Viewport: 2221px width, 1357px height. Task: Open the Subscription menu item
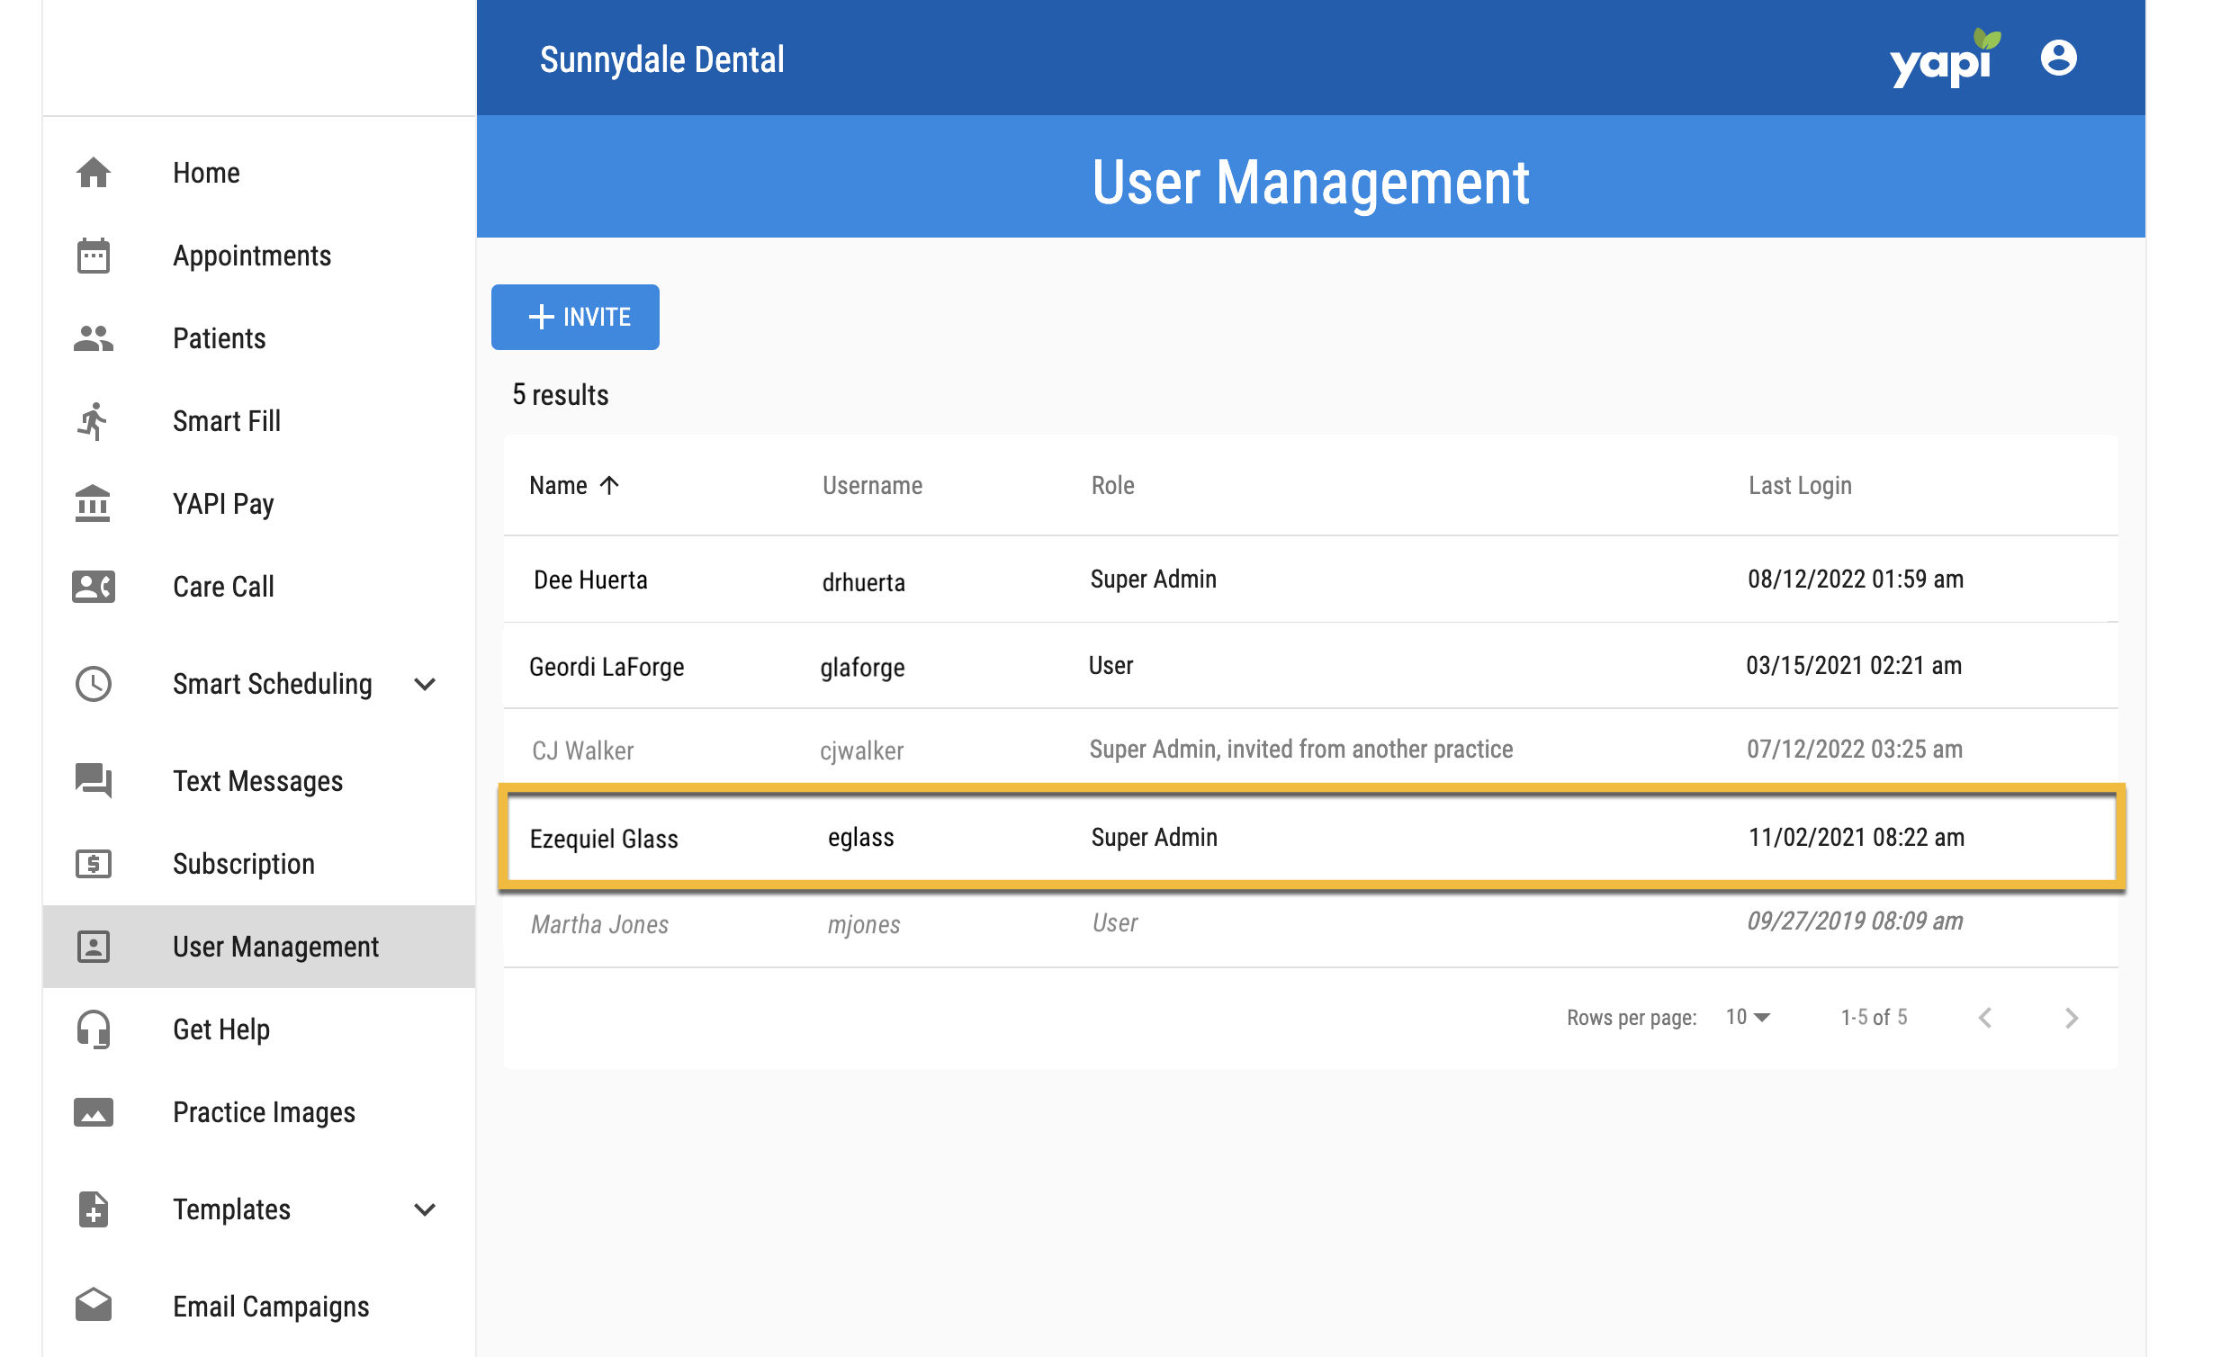[259, 863]
